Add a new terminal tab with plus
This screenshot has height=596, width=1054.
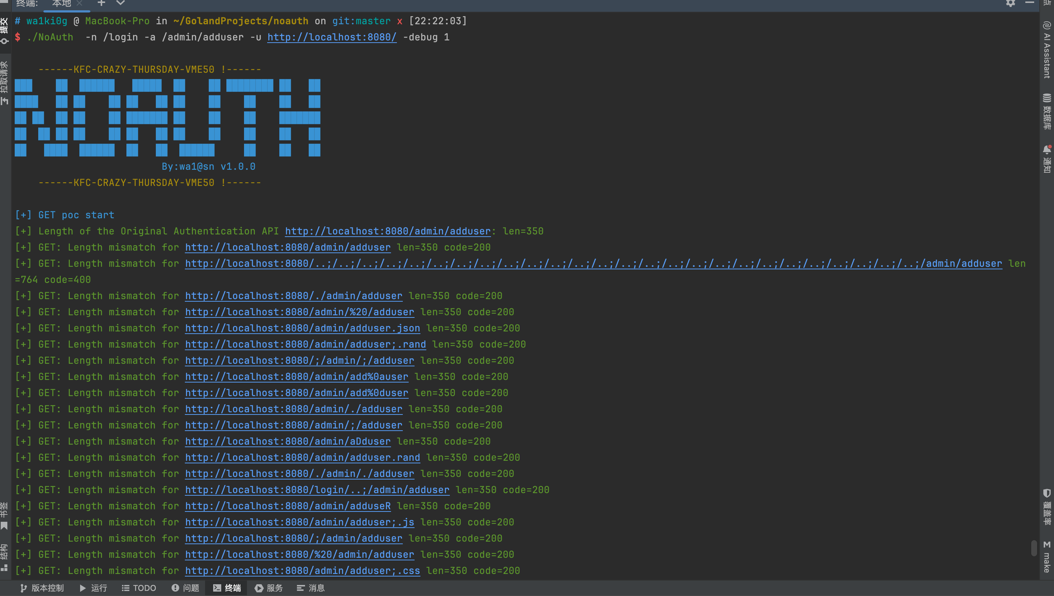coord(101,3)
